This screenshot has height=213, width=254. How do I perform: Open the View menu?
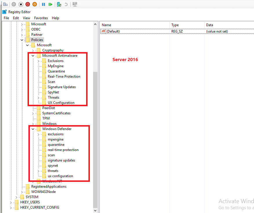pos(26,18)
